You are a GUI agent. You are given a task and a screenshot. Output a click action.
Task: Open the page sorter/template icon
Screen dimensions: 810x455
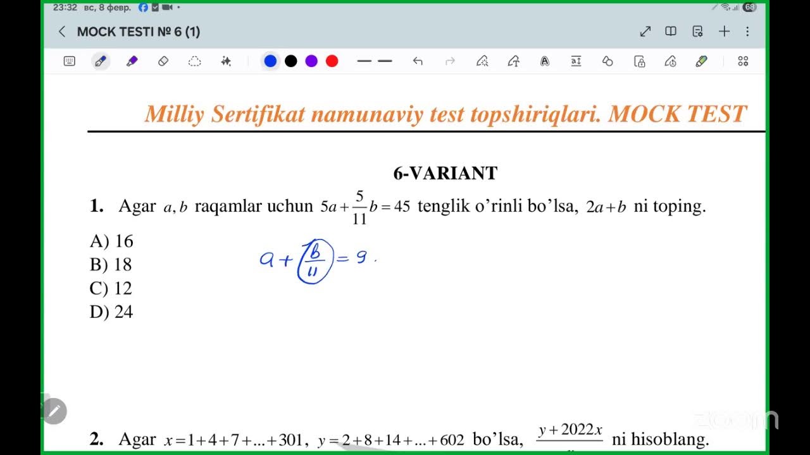[x=697, y=32]
